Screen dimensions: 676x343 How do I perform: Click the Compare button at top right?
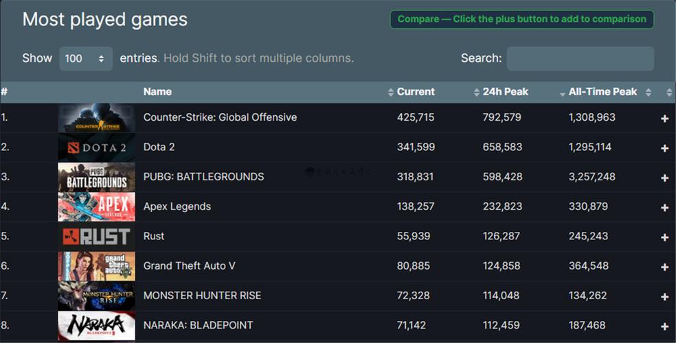pos(521,19)
